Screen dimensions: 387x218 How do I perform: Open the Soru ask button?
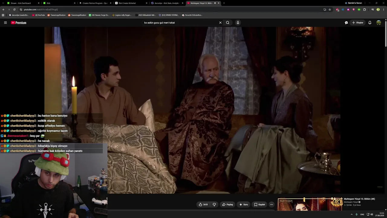pos(244,205)
